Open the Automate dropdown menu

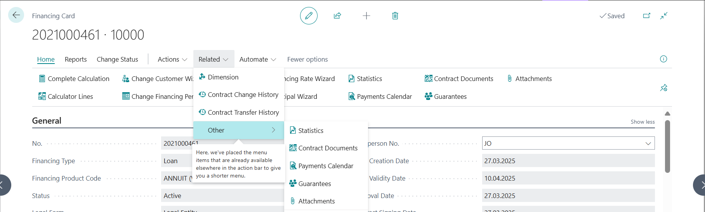[x=257, y=59]
